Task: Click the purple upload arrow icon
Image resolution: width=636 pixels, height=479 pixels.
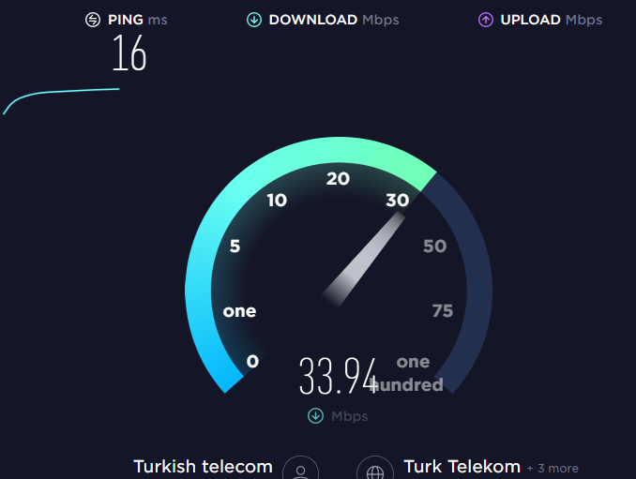Action: (x=486, y=20)
